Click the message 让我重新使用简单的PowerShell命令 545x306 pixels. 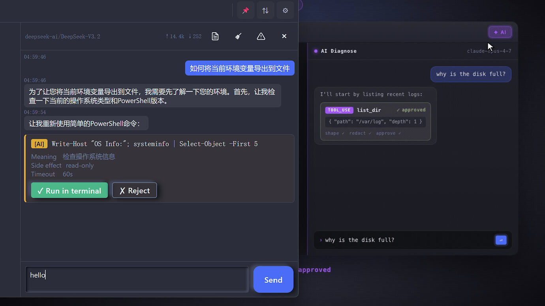pos(86,123)
